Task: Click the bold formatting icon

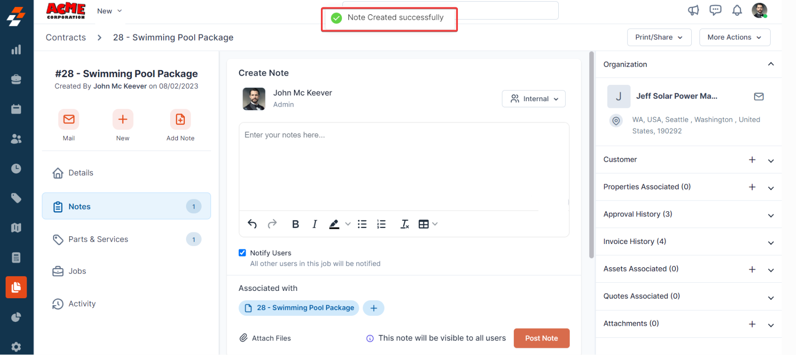Action: (295, 224)
